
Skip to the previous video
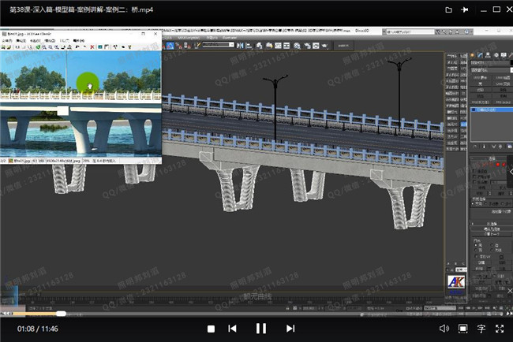point(232,329)
